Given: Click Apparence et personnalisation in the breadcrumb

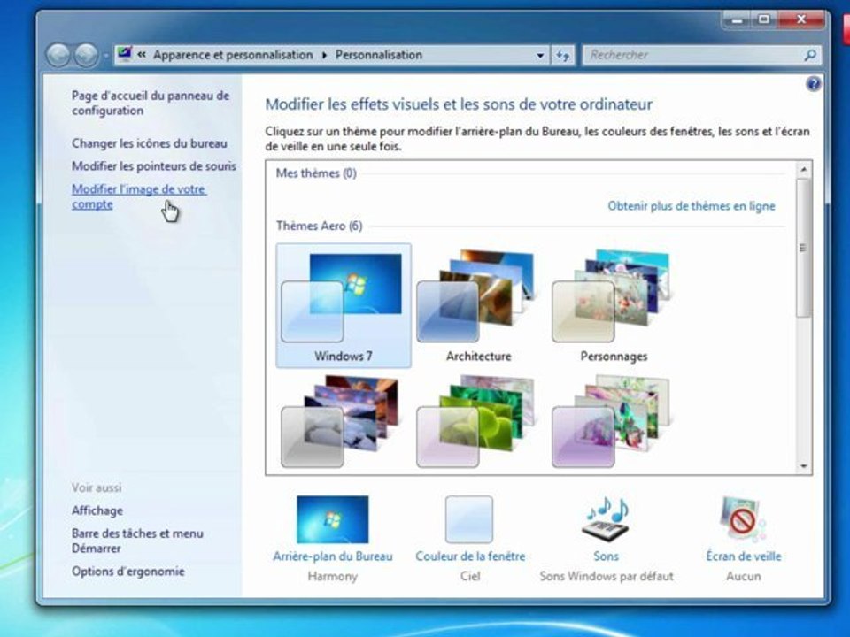Looking at the screenshot, I should [x=233, y=55].
